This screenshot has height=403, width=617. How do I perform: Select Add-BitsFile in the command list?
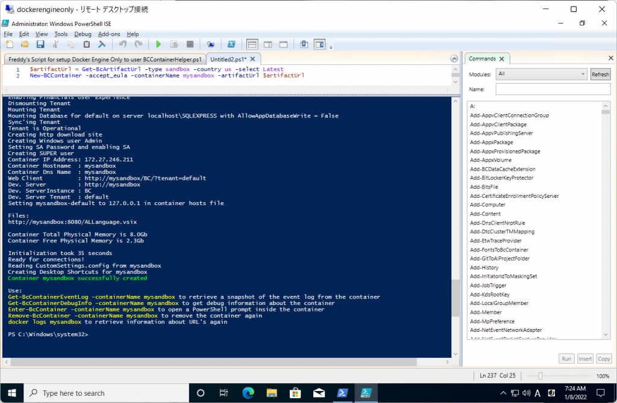484,187
